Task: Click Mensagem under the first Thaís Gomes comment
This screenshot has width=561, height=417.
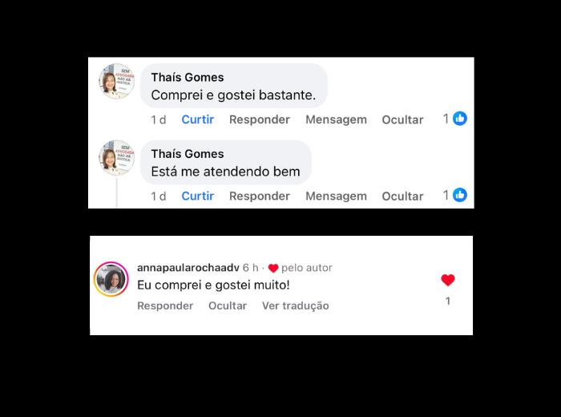Action: (x=336, y=120)
